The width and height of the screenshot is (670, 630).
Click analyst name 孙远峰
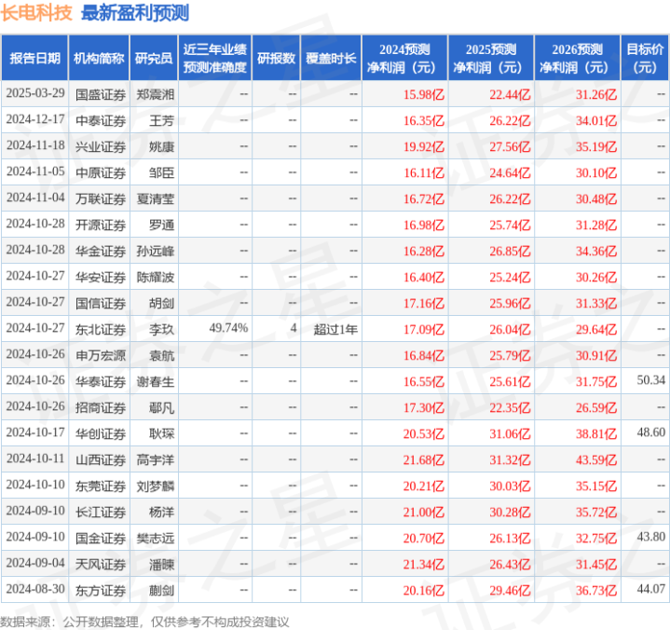click(x=155, y=251)
